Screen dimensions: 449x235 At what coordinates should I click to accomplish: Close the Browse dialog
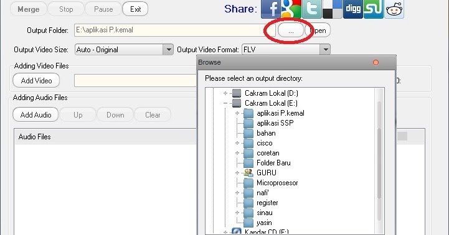click(376, 63)
